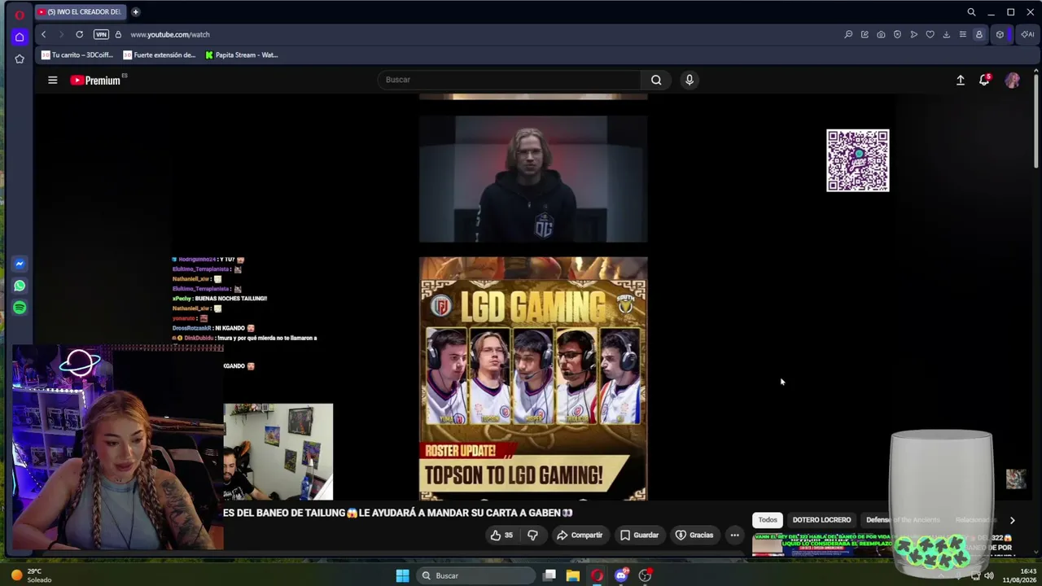Screen dimensions: 1042x586
Task: Go to YouTube Premium home logo
Action: [x=96, y=80]
